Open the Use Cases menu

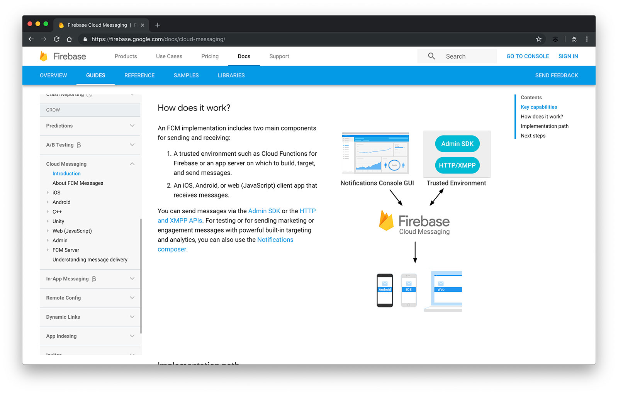[169, 56]
